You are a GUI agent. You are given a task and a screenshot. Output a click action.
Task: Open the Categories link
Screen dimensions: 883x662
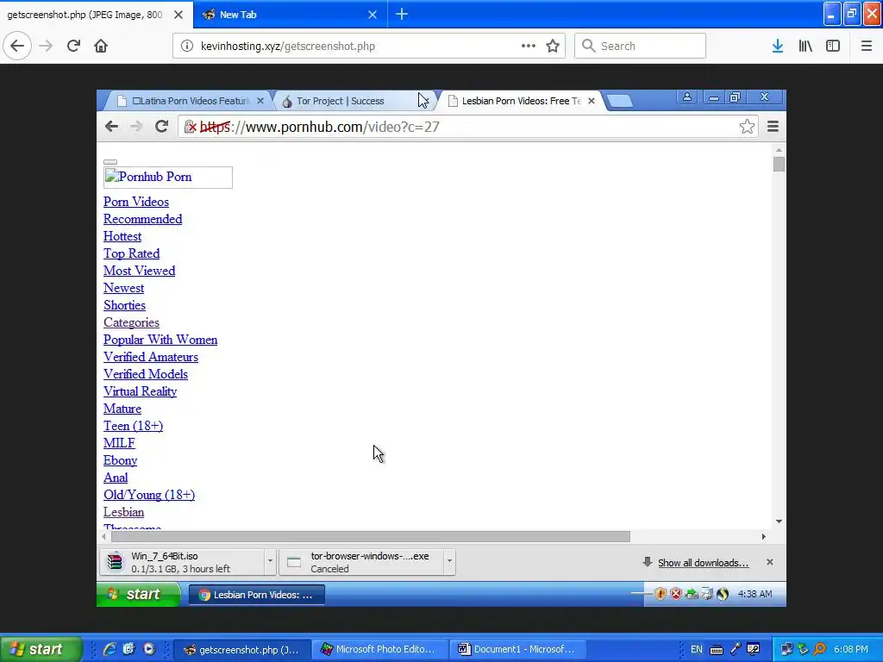coord(131,322)
